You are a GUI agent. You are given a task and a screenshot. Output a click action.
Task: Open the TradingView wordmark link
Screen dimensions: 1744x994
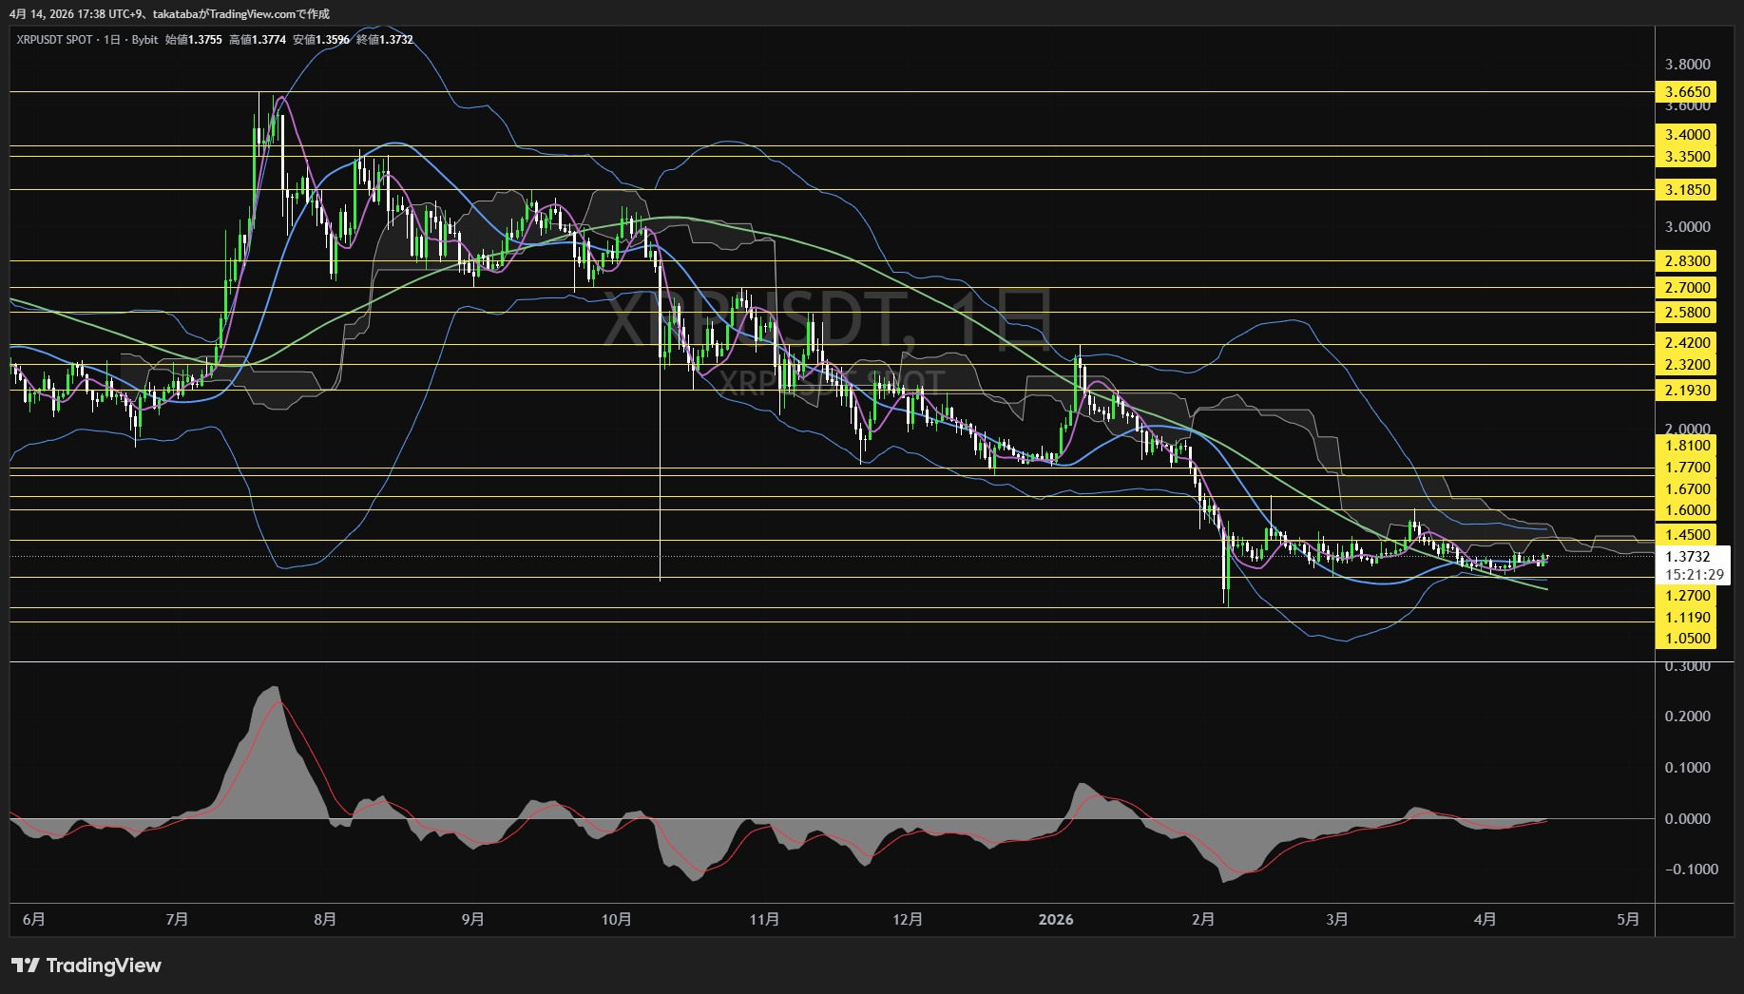click(104, 965)
